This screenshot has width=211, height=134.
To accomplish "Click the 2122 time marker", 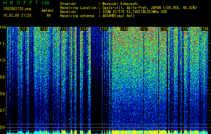I will [x=43, y=29].
